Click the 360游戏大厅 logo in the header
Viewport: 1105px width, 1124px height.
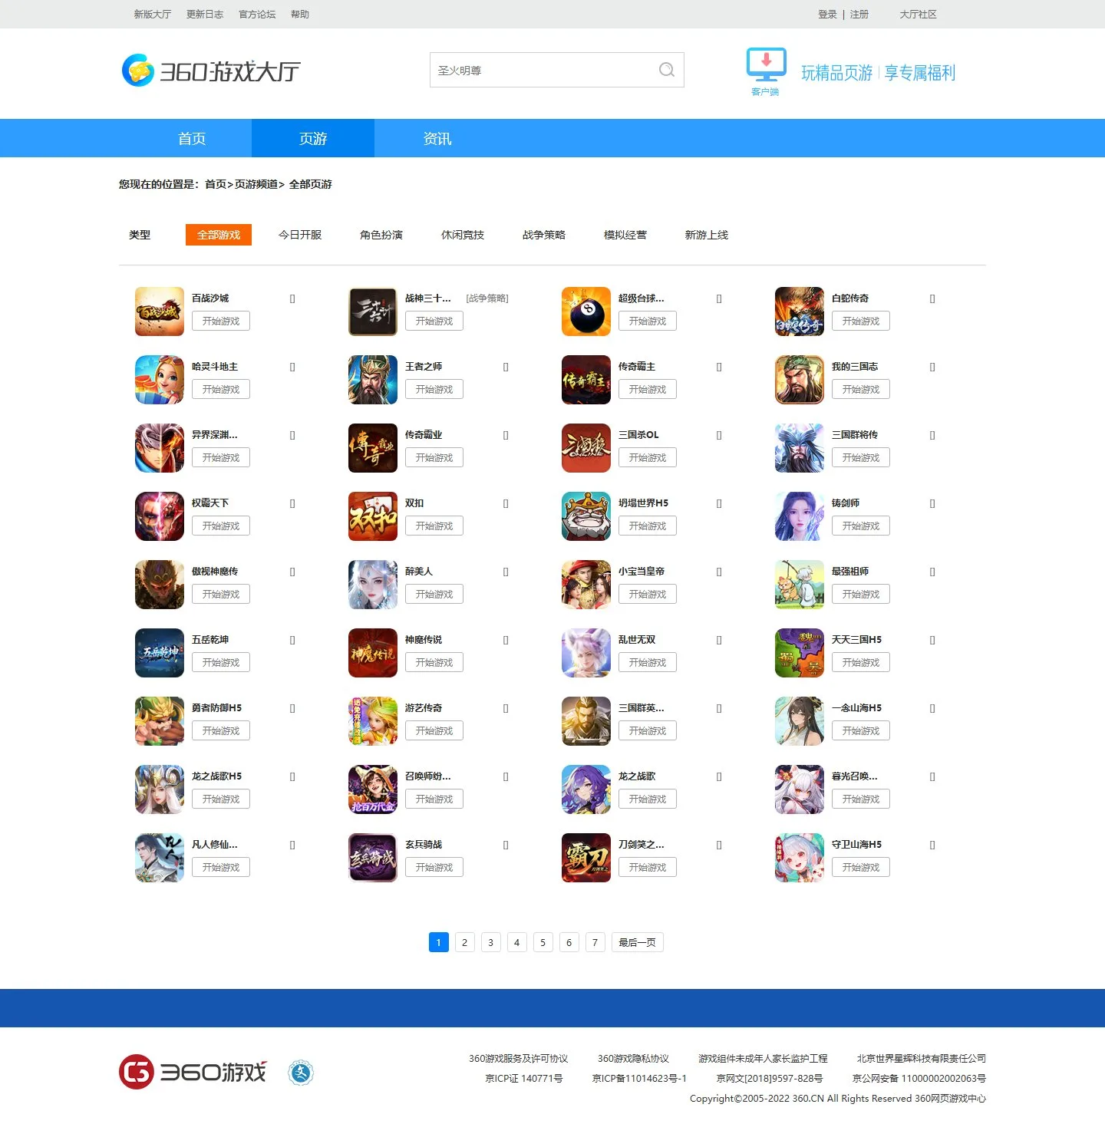coord(211,71)
